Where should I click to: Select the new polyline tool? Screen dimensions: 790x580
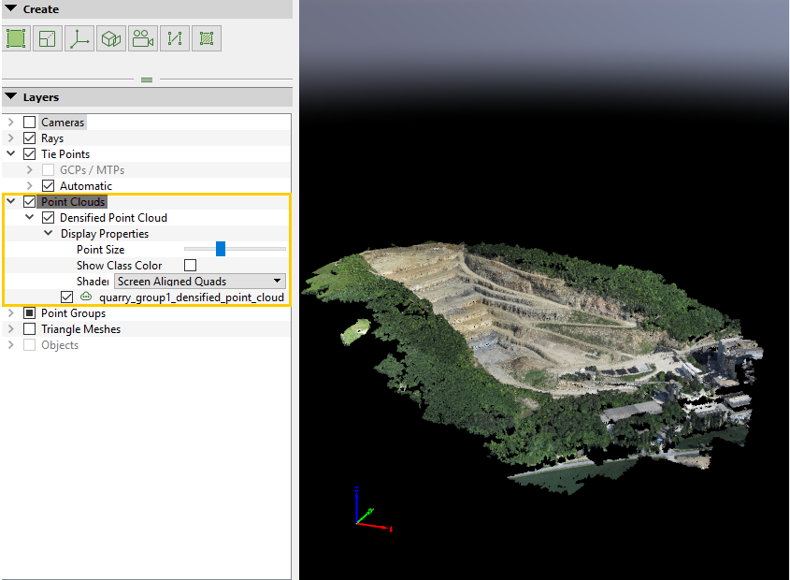pyautogui.click(x=174, y=37)
